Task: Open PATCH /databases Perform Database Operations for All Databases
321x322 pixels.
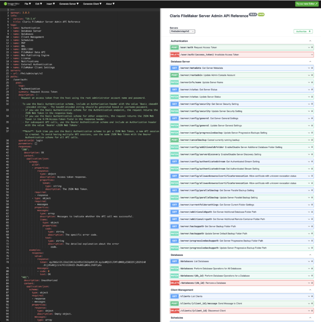Action: tap(242, 268)
